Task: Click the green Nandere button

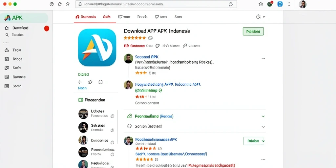Action: (253, 31)
